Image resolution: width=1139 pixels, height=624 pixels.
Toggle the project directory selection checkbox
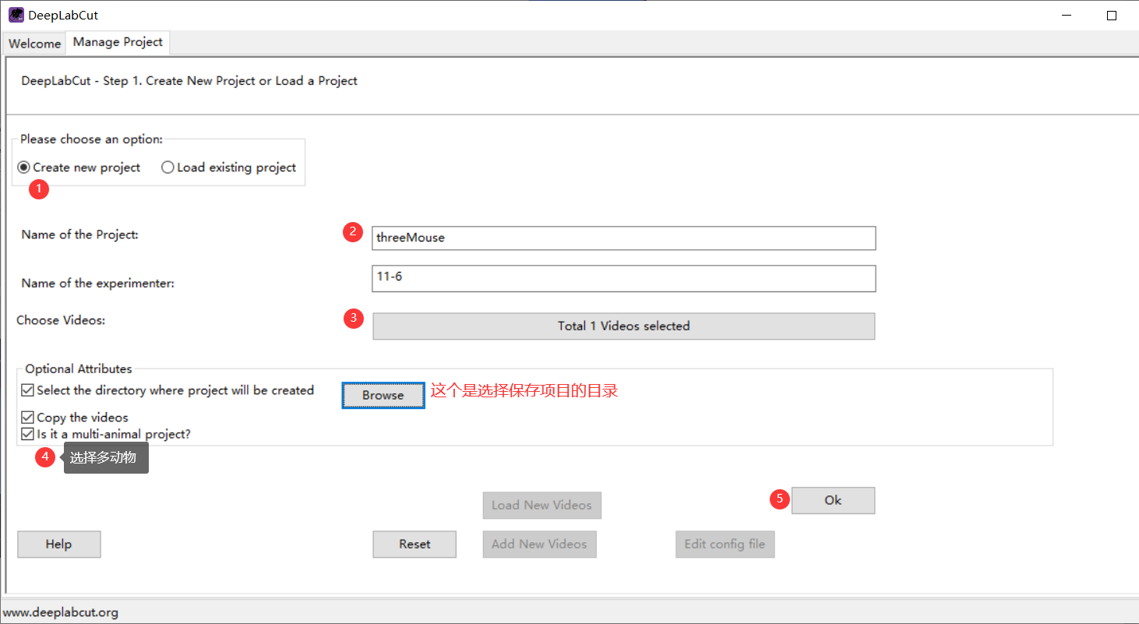click(x=28, y=390)
